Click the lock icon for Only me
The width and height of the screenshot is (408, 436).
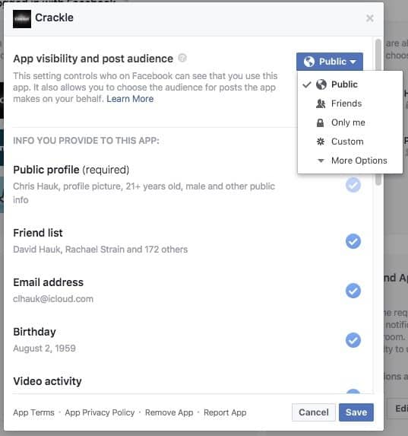320,123
